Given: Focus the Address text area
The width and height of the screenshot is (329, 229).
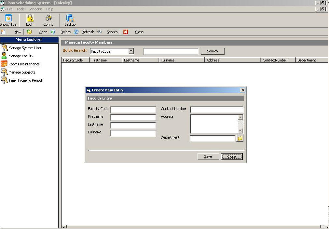Looking at the screenshot, I should tap(214, 124).
